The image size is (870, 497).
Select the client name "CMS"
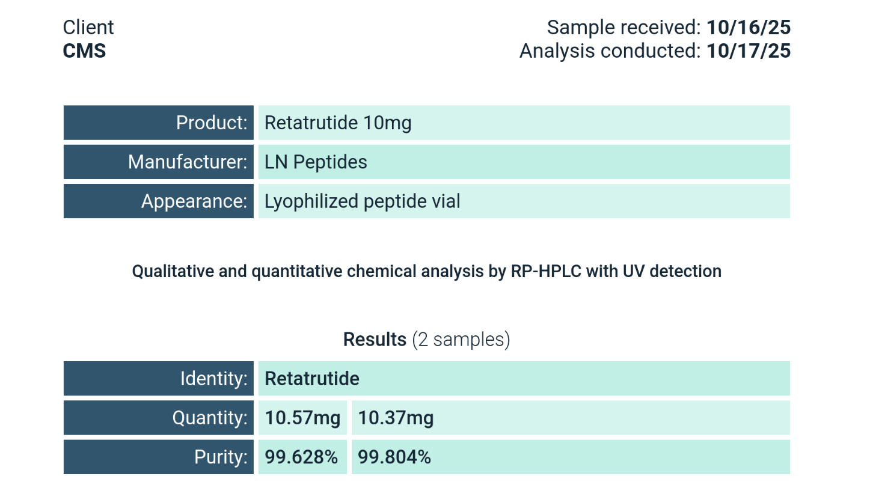pyautogui.click(x=84, y=51)
